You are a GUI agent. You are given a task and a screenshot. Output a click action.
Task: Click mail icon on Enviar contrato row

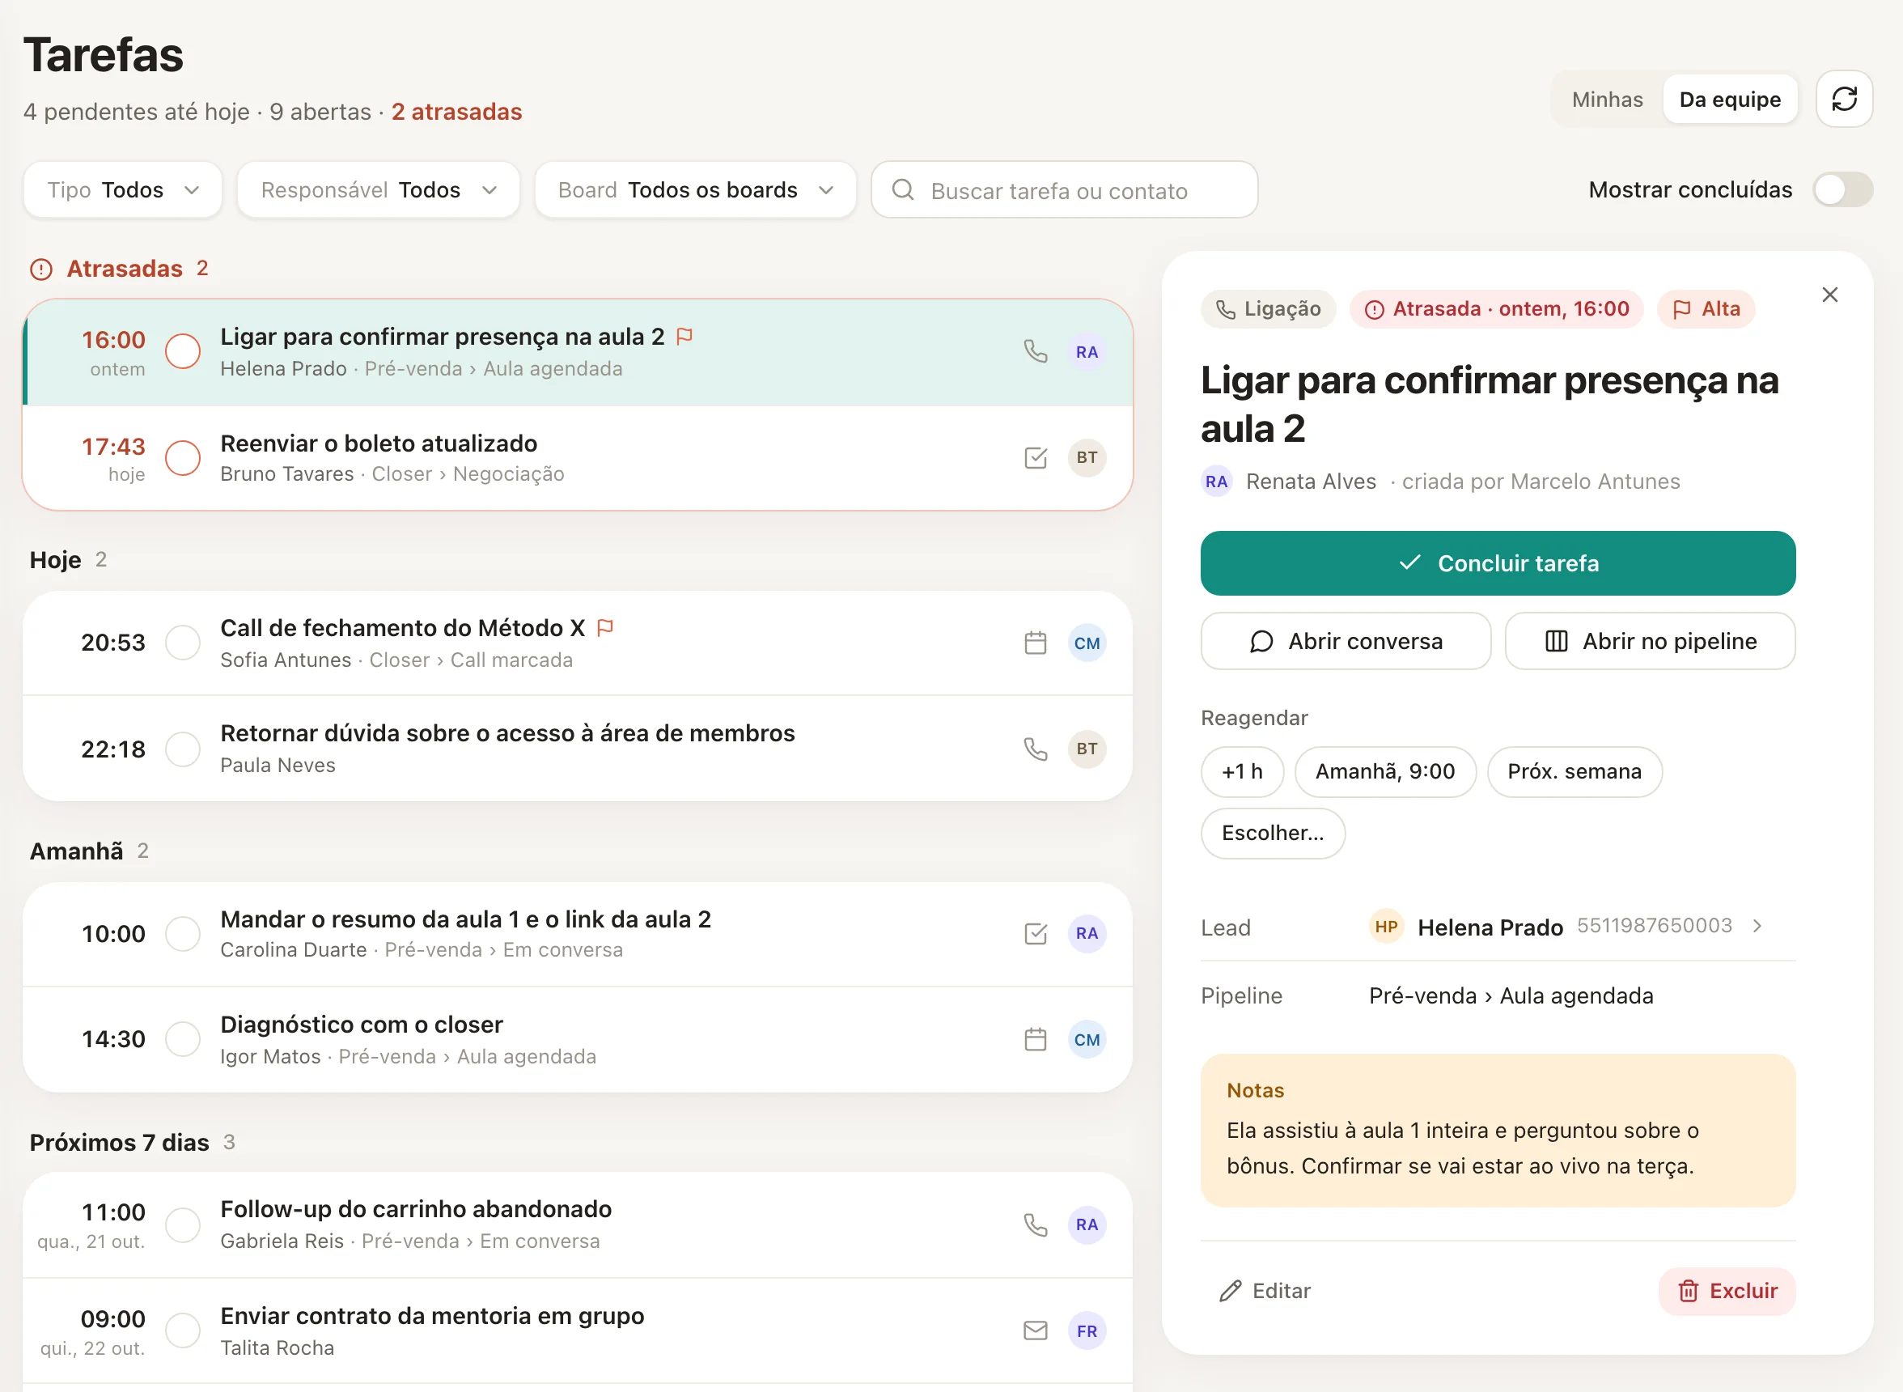click(1036, 1330)
